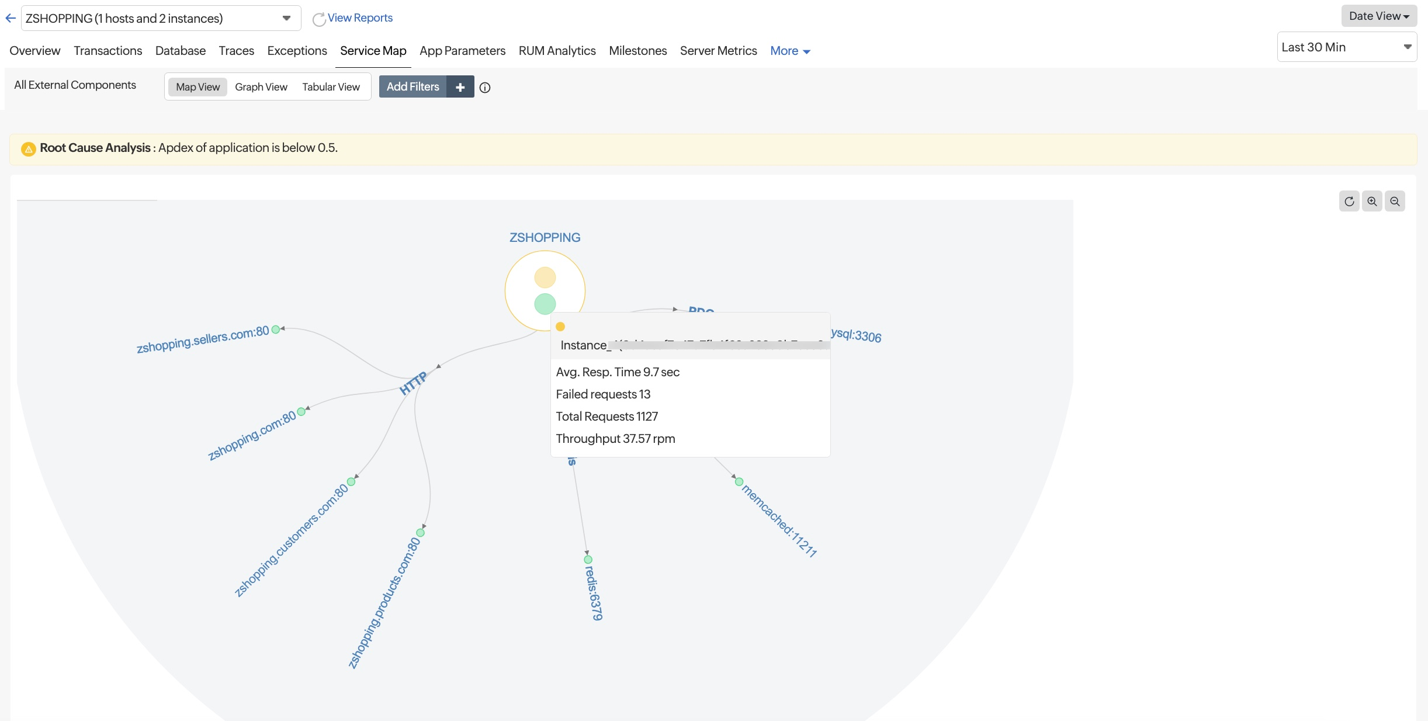Open the RUM Analytics tab
Screen dimensions: 1428x721
557,51
